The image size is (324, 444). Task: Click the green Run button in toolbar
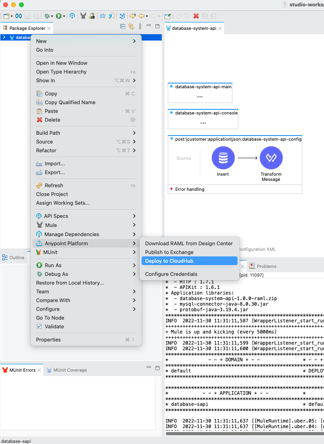(x=59, y=16)
